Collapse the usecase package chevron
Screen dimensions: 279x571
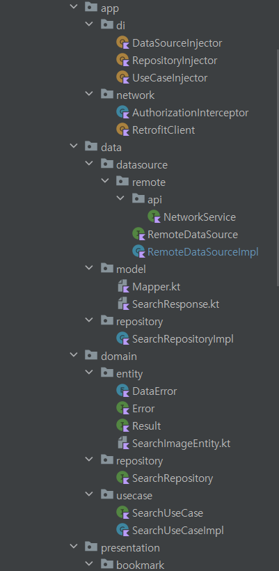[89, 495]
